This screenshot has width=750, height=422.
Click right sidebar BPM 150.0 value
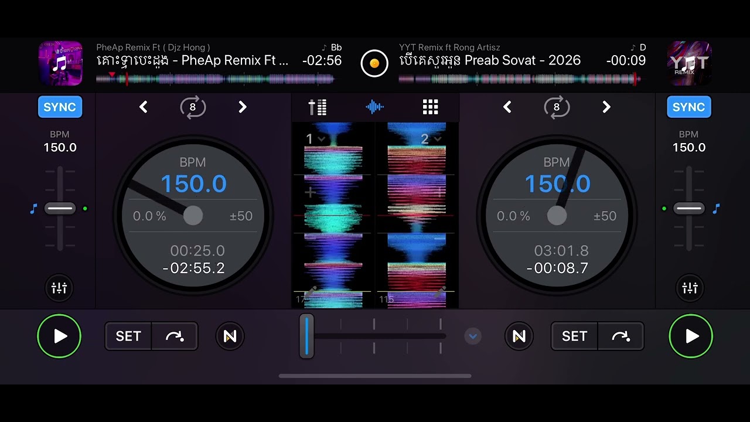[x=689, y=148]
